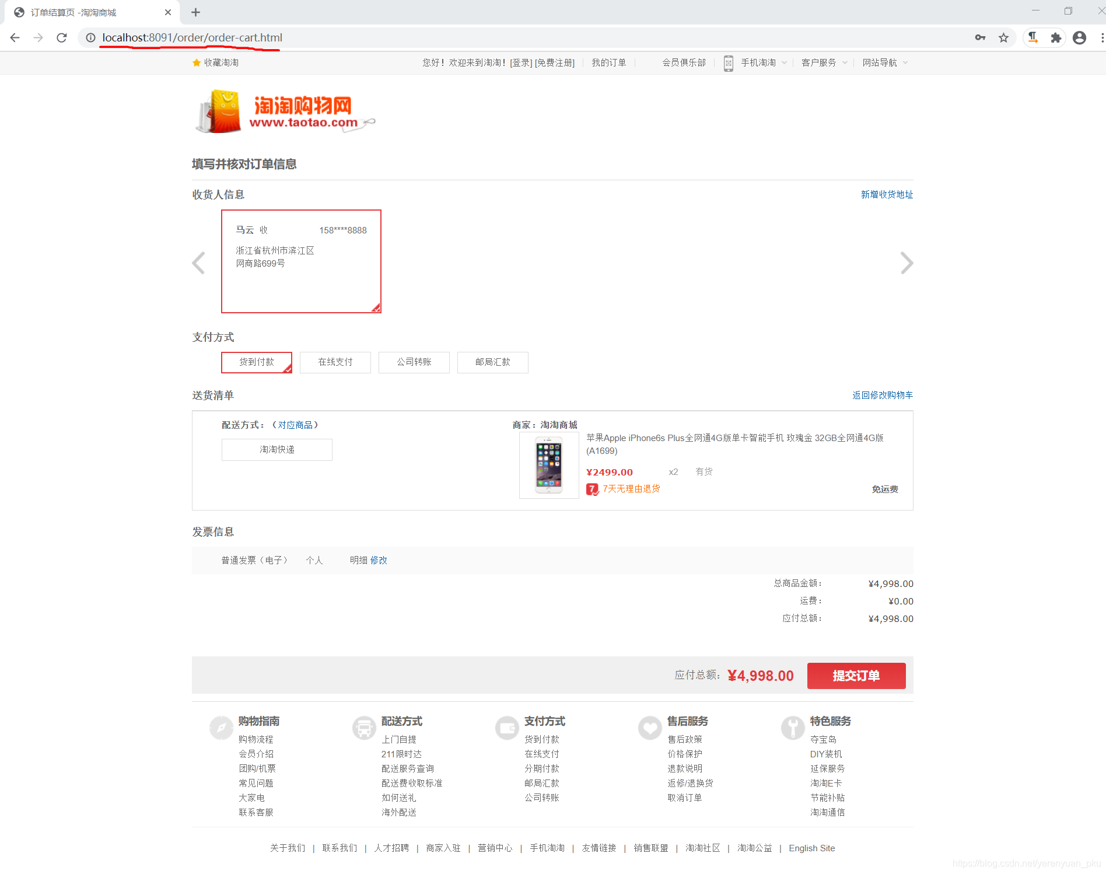Click the [登录] link

pyautogui.click(x=521, y=62)
